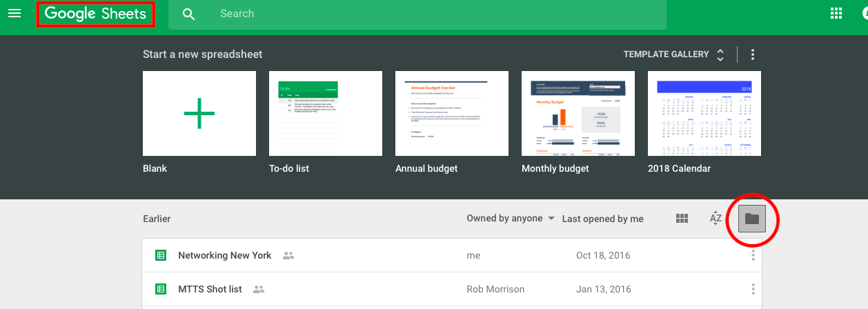Click the Jan 13, 2016 date
This screenshot has width=868, height=309.
(603, 289)
